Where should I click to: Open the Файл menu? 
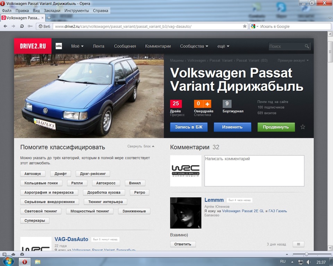(7, 11)
